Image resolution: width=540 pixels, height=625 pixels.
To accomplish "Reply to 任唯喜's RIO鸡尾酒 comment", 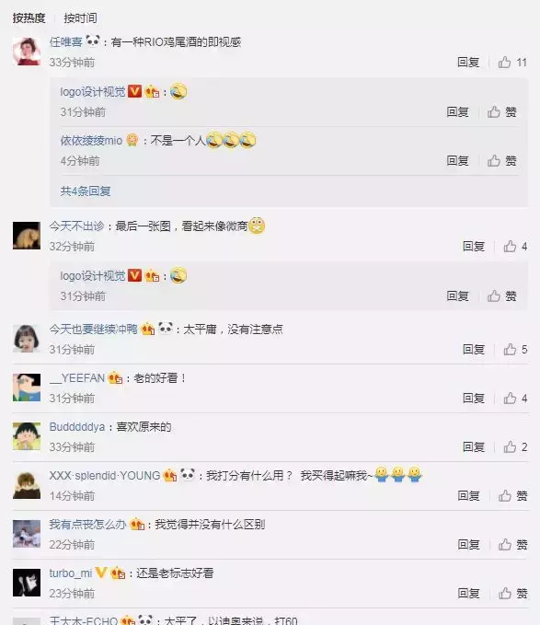I will (468, 63).
